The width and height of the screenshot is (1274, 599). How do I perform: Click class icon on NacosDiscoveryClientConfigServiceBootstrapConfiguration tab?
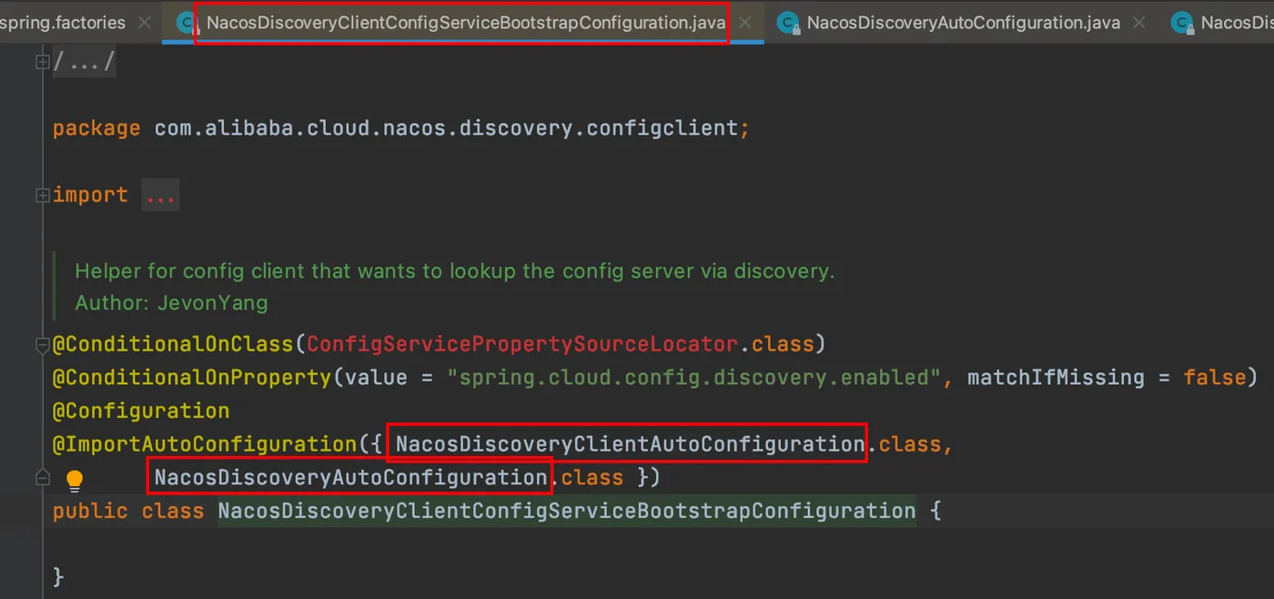188,24
